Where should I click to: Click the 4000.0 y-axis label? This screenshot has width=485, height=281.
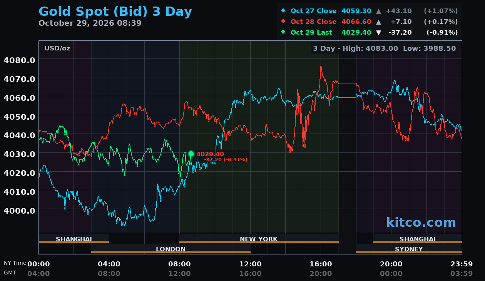coord(19,211)
